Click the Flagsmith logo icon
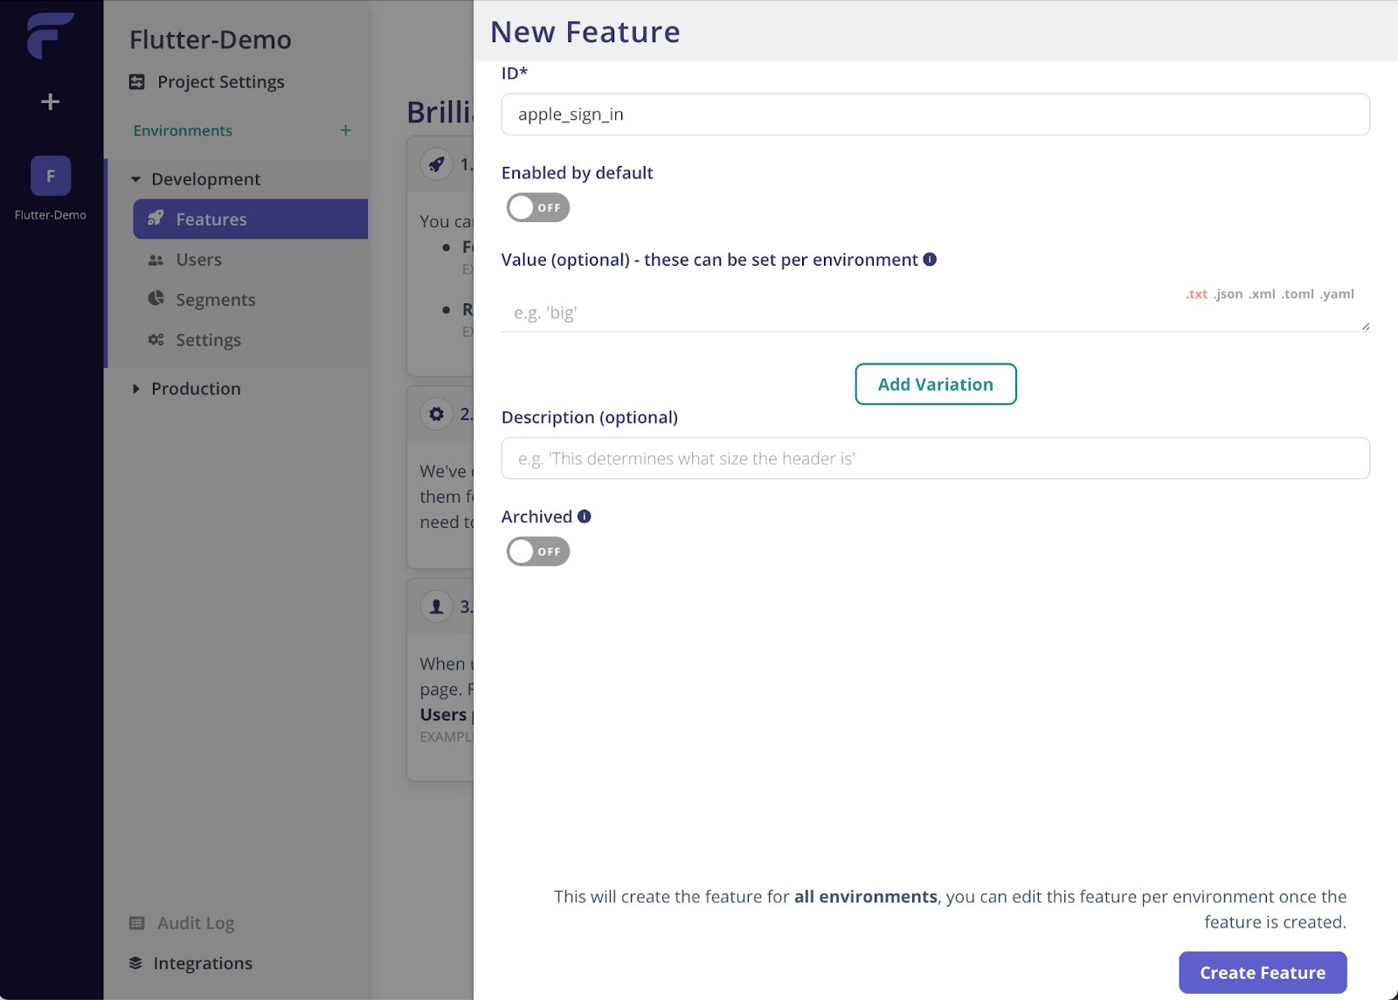Image resolution: width=1398 pixels, height=1000 pixels. 50,36
